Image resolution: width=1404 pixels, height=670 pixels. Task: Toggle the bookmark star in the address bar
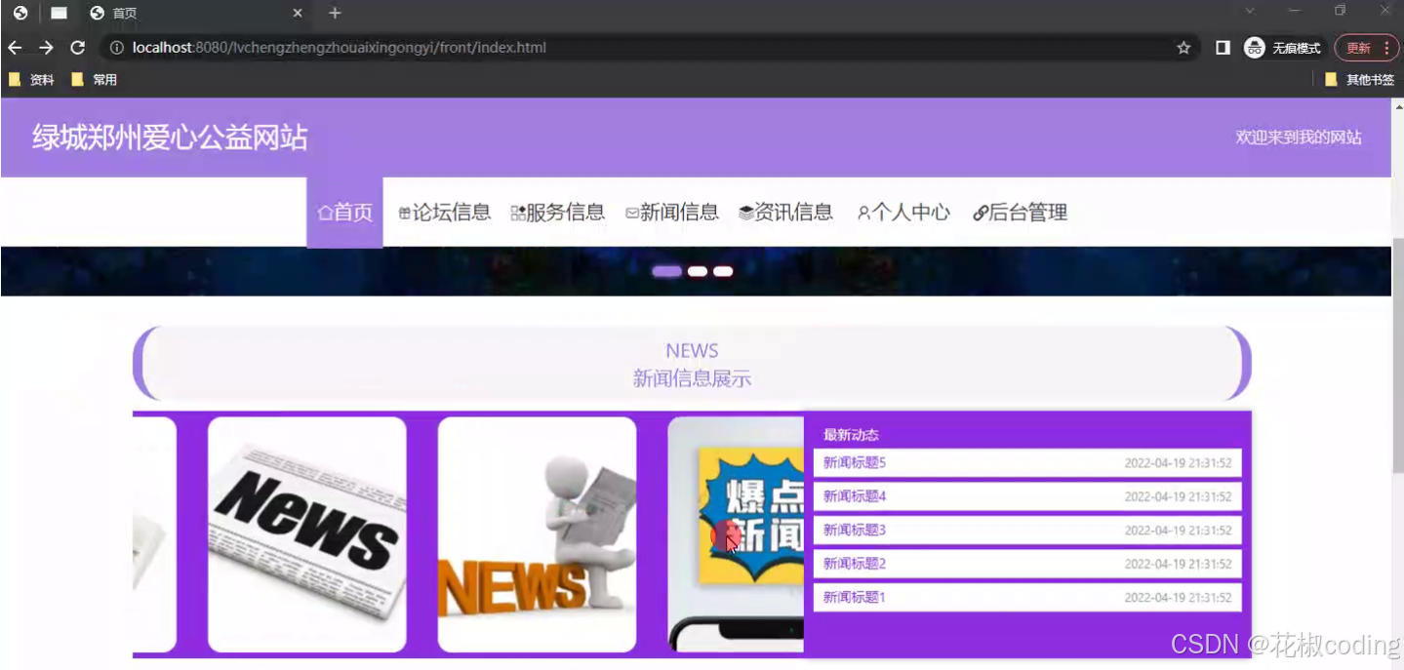pos(1183,47)
